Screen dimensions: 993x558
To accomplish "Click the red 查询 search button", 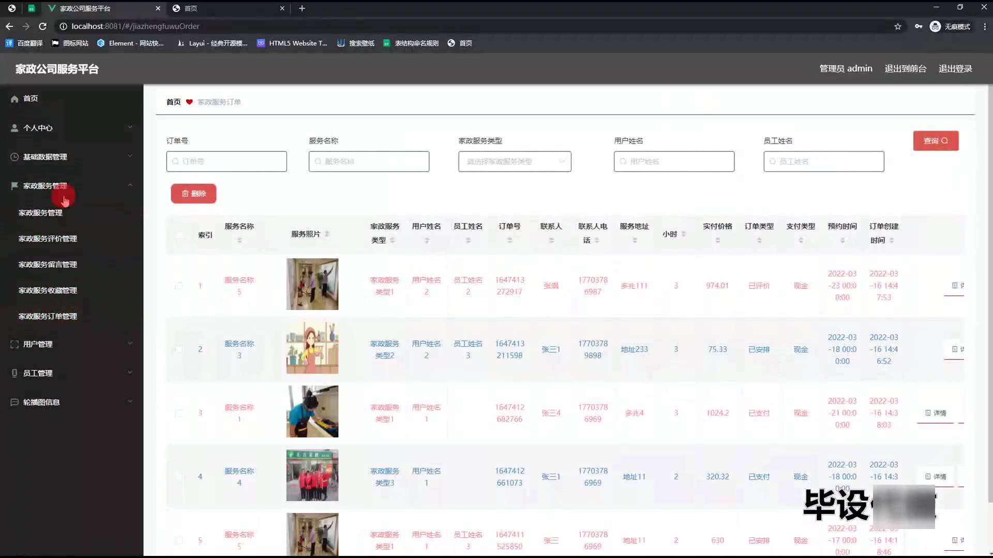I will tap(936, 141).
